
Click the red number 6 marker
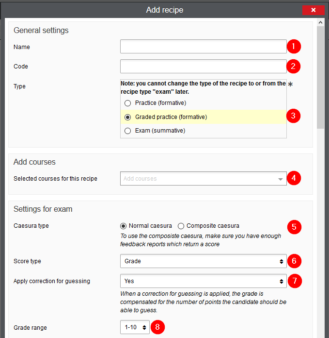click(294, 261)
